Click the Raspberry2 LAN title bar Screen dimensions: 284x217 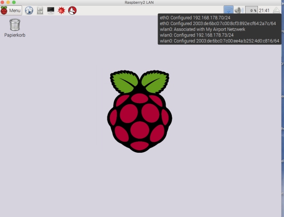click(142, 2)
